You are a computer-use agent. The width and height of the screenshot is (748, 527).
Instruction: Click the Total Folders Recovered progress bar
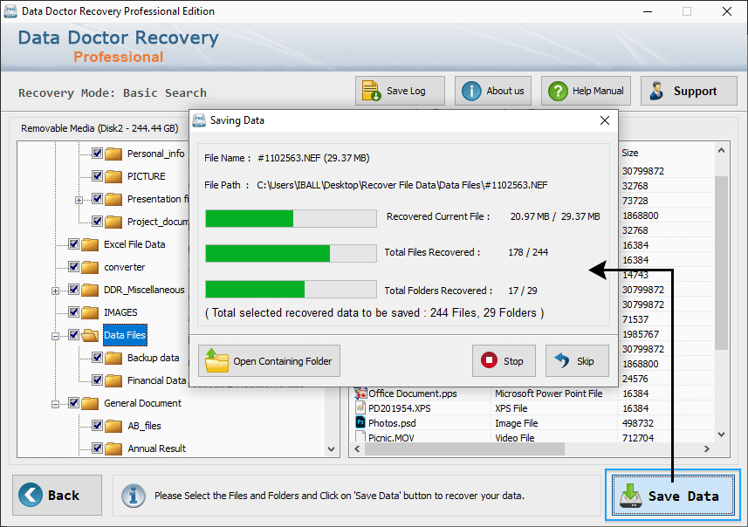click(291, 289)
